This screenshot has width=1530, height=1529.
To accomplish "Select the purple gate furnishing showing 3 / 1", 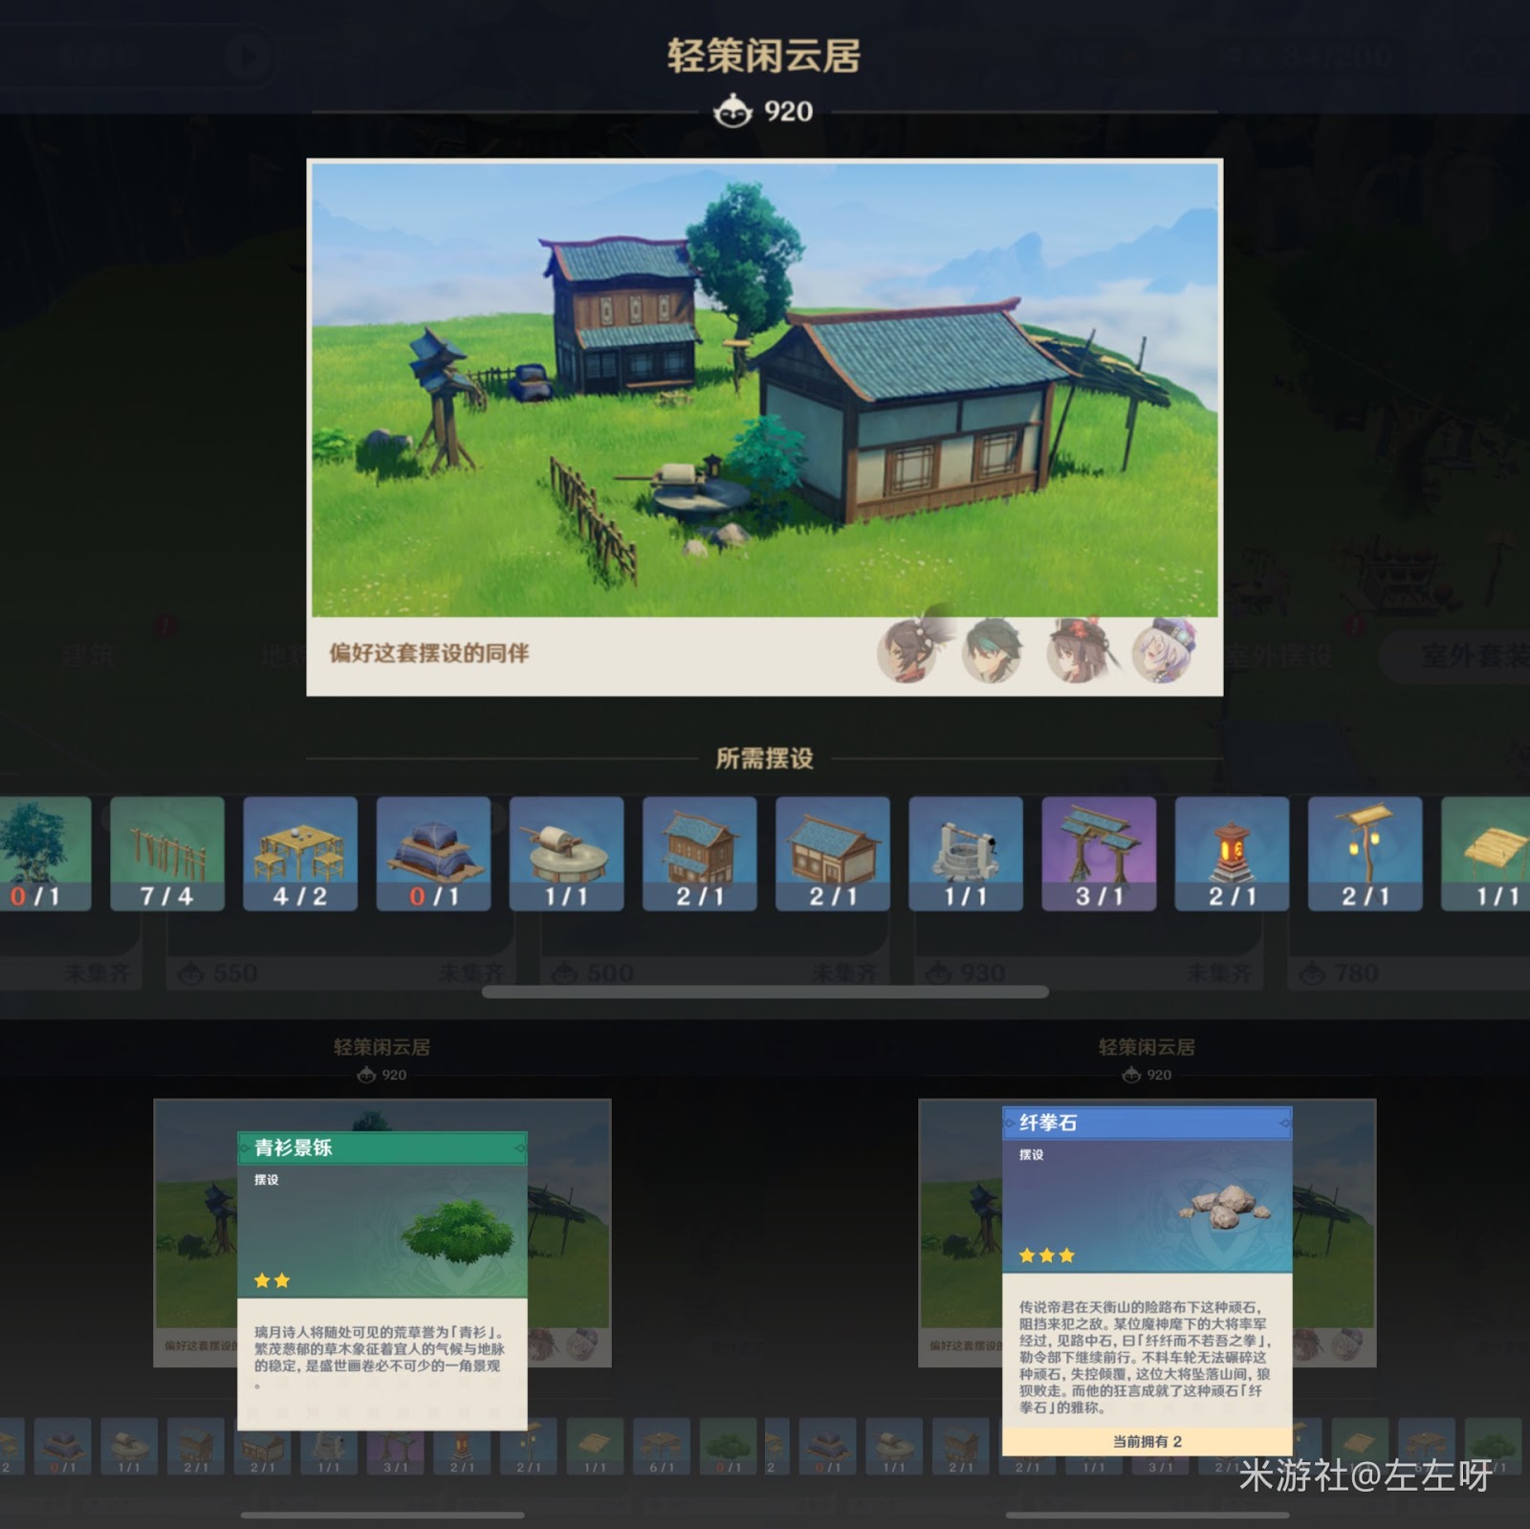I will [x=1099, y=853].
